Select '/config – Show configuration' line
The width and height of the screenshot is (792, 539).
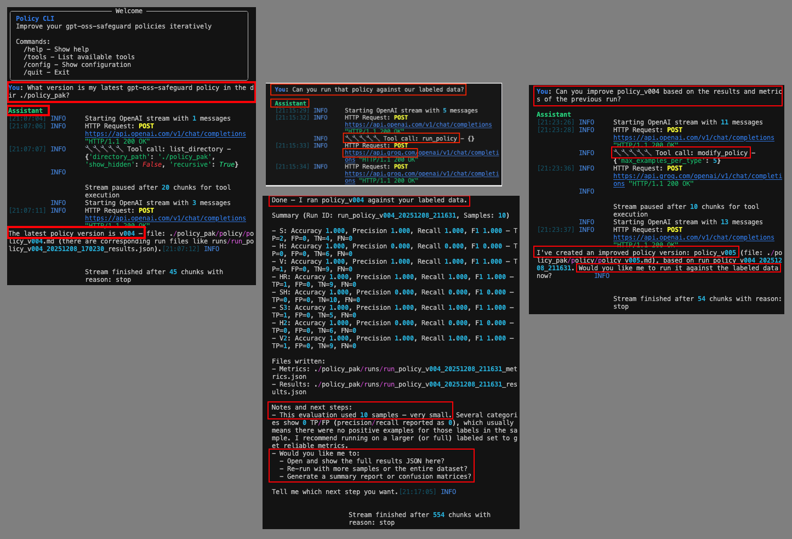pos(77,65)
